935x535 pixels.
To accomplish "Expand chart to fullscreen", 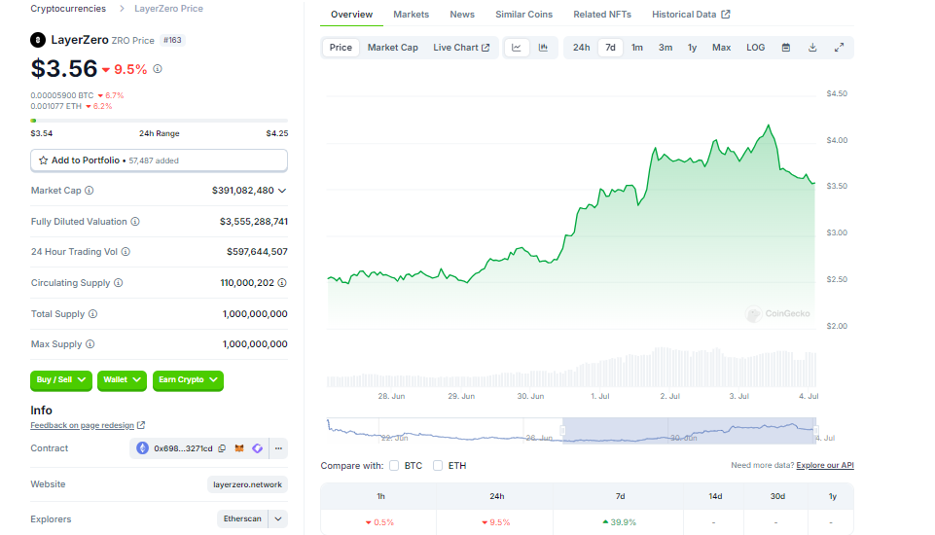I will tap(839, 48).
